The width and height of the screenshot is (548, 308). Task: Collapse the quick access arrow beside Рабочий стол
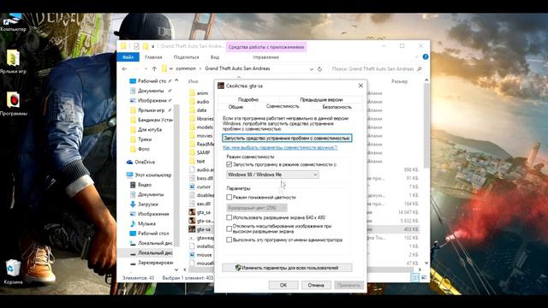[x=176, y=80]
